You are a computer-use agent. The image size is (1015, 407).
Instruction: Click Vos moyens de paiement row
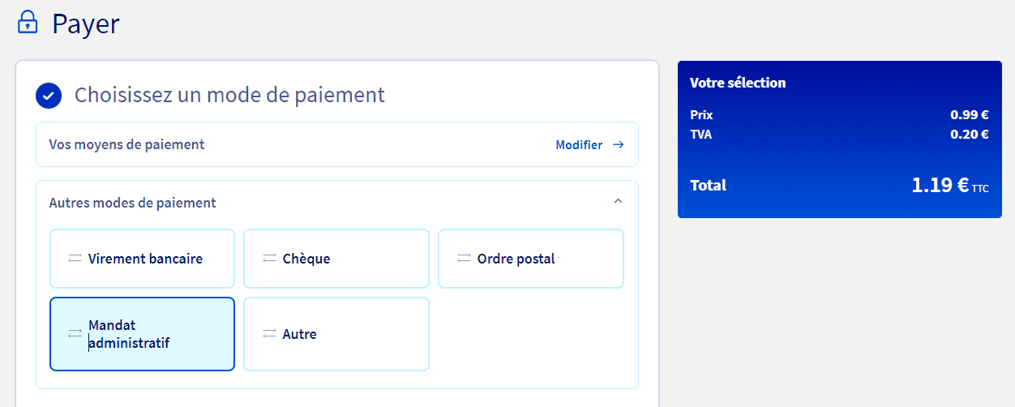click(x=337, y=144)
